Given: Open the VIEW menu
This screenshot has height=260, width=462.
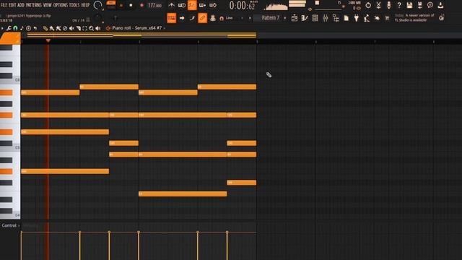Looking at the screenshot, I should (x=47, y=5).
